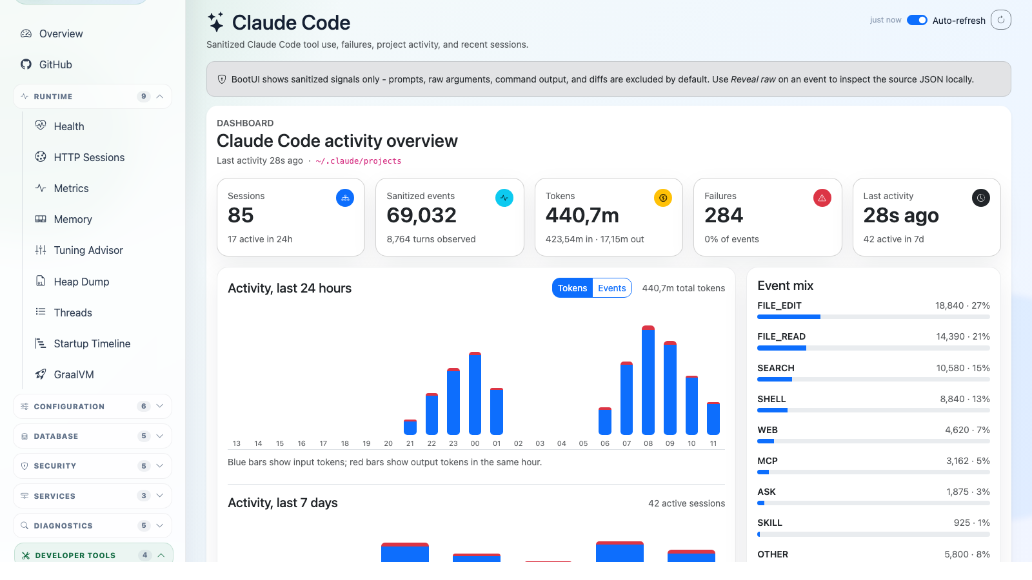Click the Heap Dump file icon
Image resolution: width=1032 pixels, height=580 pixels.
(x=41, y=281)
